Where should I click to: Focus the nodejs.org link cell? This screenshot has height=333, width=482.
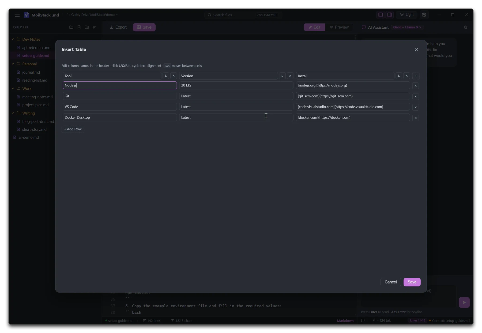[353, 85]
